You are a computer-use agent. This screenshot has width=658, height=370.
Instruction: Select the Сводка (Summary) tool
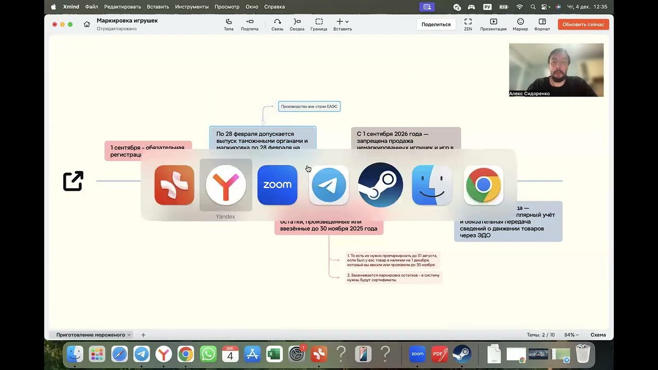tap(297, 24)
